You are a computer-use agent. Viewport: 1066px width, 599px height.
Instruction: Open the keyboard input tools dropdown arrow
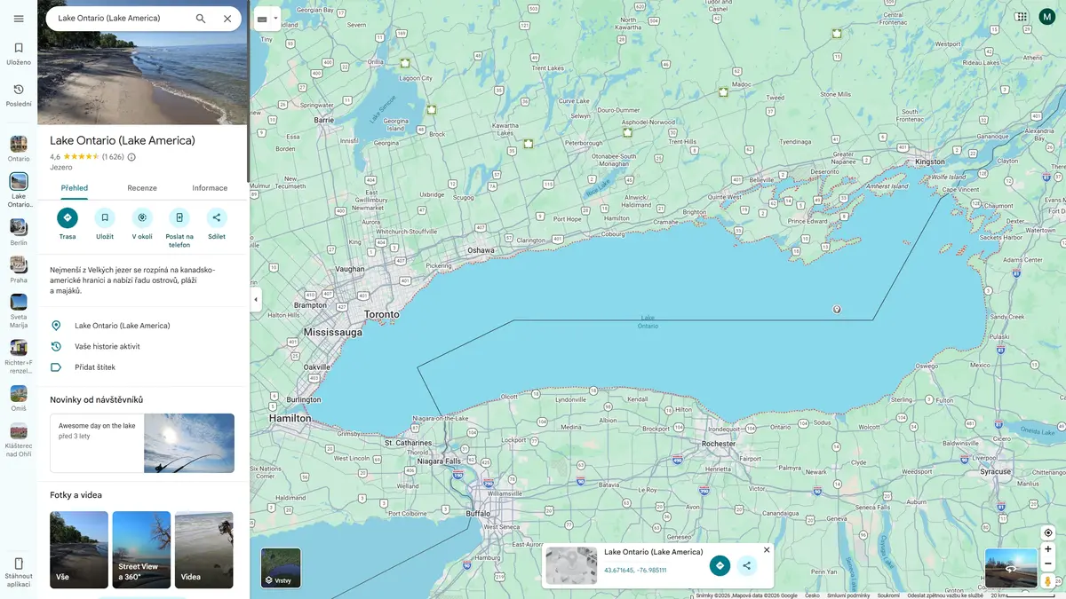(275, 19)
